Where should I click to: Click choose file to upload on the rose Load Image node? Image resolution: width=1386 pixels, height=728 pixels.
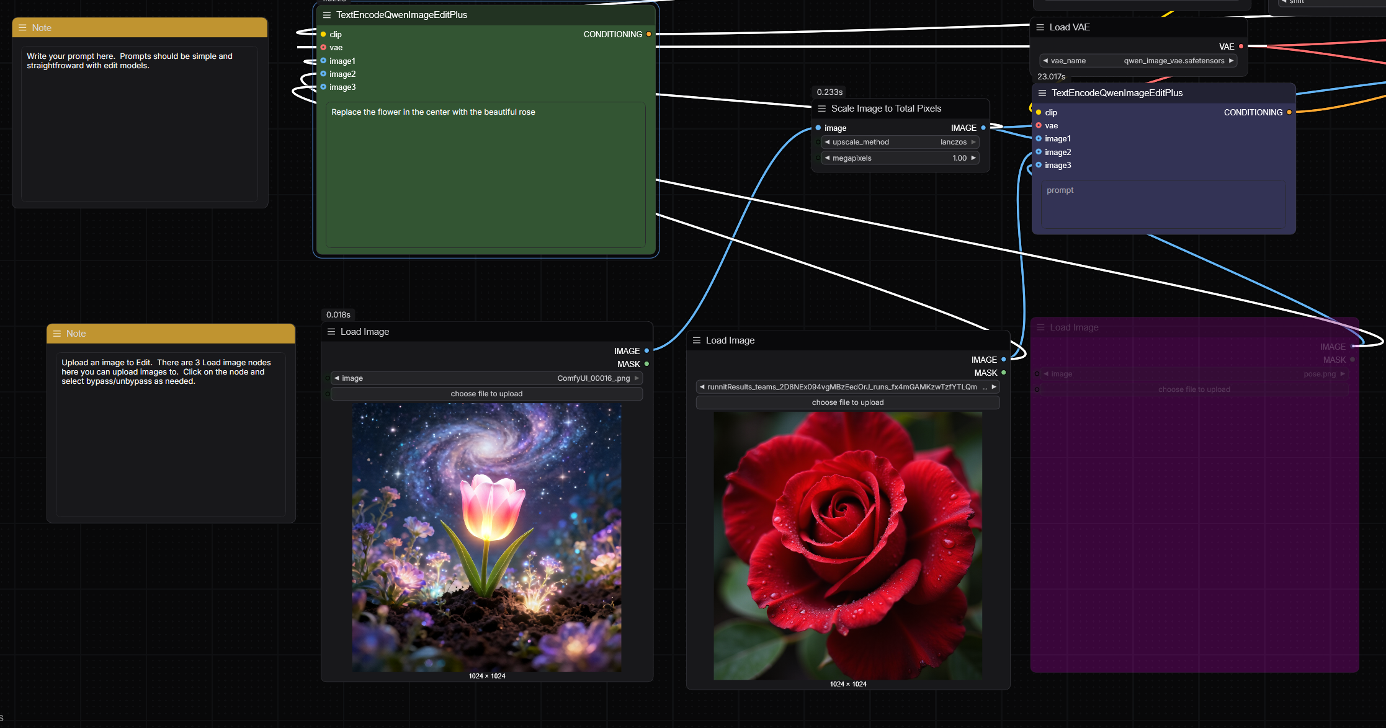pos(847,402)
